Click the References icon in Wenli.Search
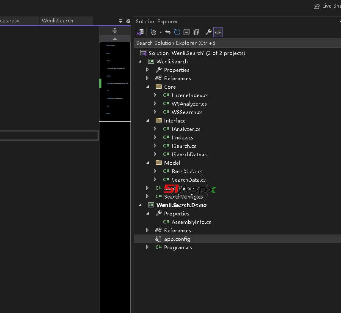Image resolution: width=341 pixels, height=313 pixels. click(159, 78)
